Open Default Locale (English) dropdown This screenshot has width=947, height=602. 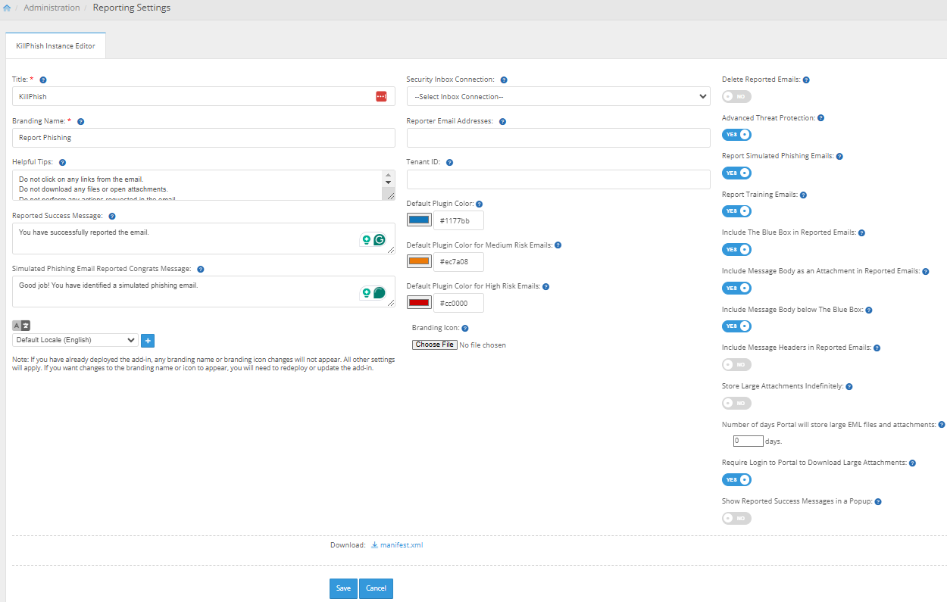(x=75, y=341)
